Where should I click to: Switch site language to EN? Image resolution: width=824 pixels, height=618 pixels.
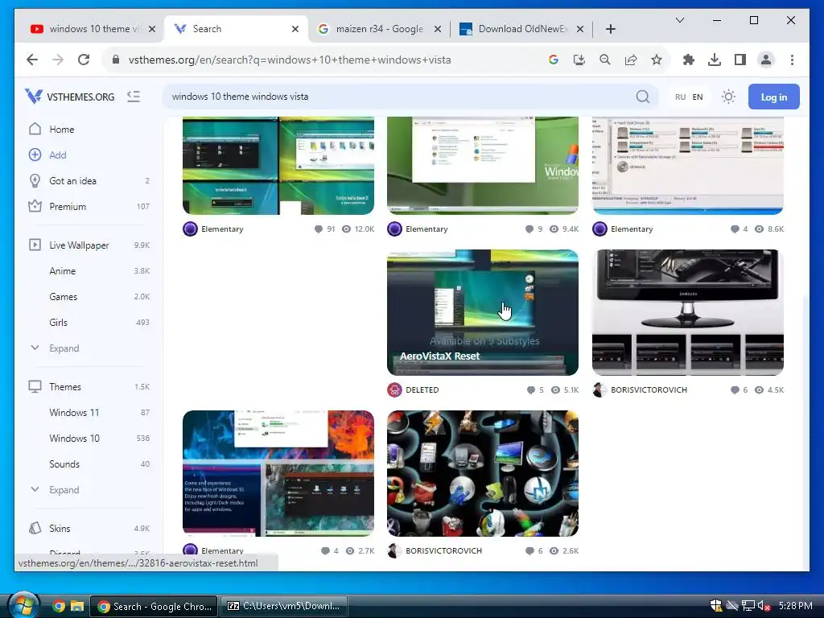[x=698, y=97]
